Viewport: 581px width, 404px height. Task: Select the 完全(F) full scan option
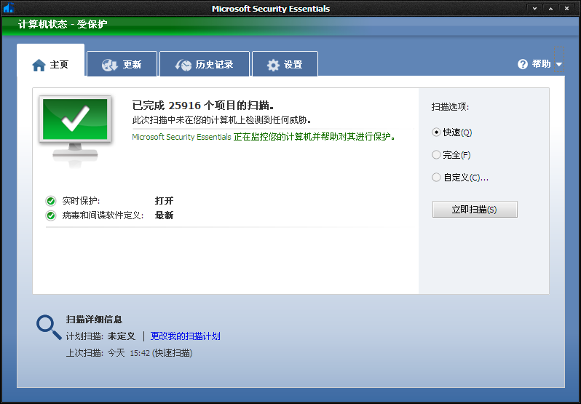click(451, 155)
